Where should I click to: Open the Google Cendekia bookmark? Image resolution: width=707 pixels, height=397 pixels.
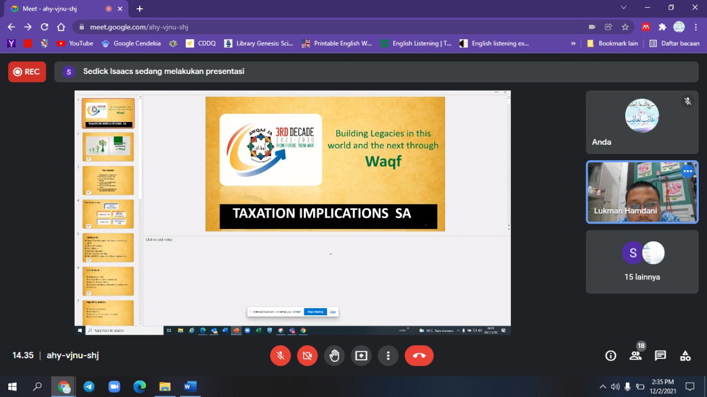click(131, 43)
